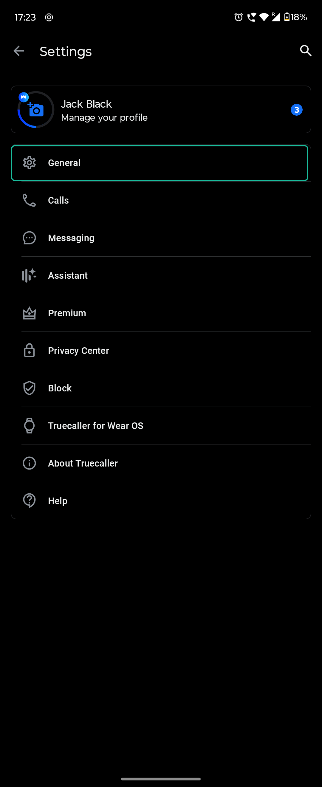Click the General gear icon
The width and height of the screenshot is (322, 787).
[29, 163]
